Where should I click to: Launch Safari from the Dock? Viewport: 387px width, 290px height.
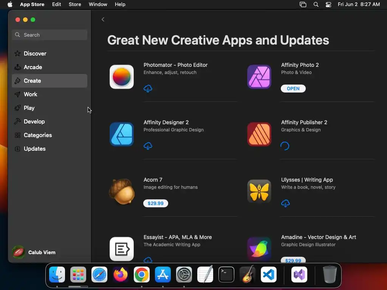(99, 275)
